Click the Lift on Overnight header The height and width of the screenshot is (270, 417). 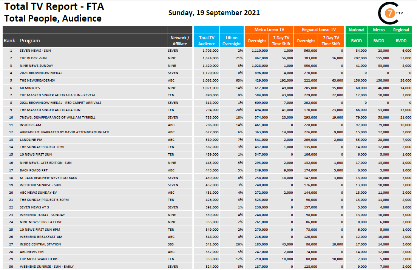[232, 40]
